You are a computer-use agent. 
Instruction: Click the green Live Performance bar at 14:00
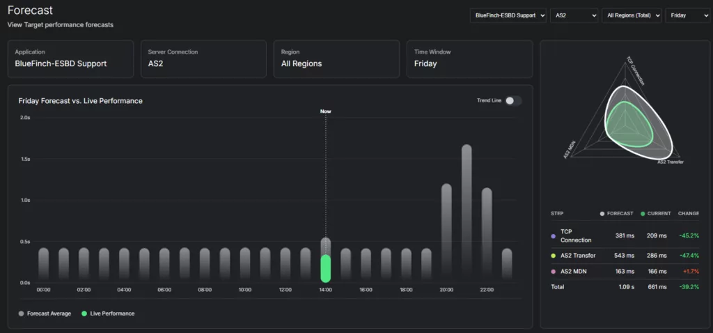[x=325, y=268]
